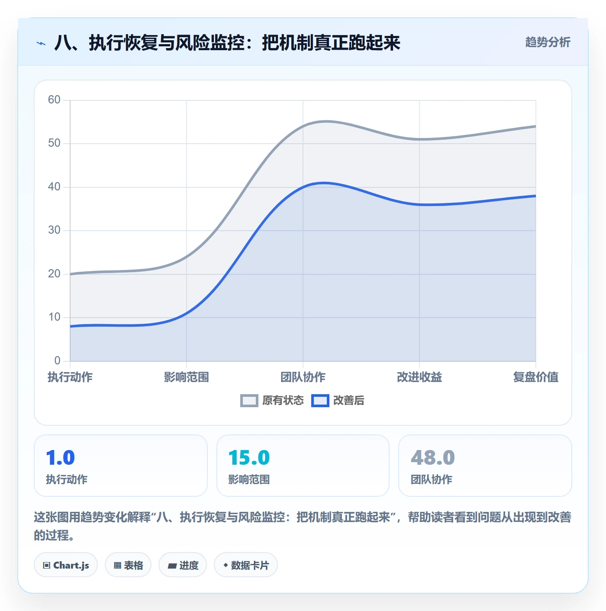Toggle the 原有状态 legend swatch

coord(249,401)
